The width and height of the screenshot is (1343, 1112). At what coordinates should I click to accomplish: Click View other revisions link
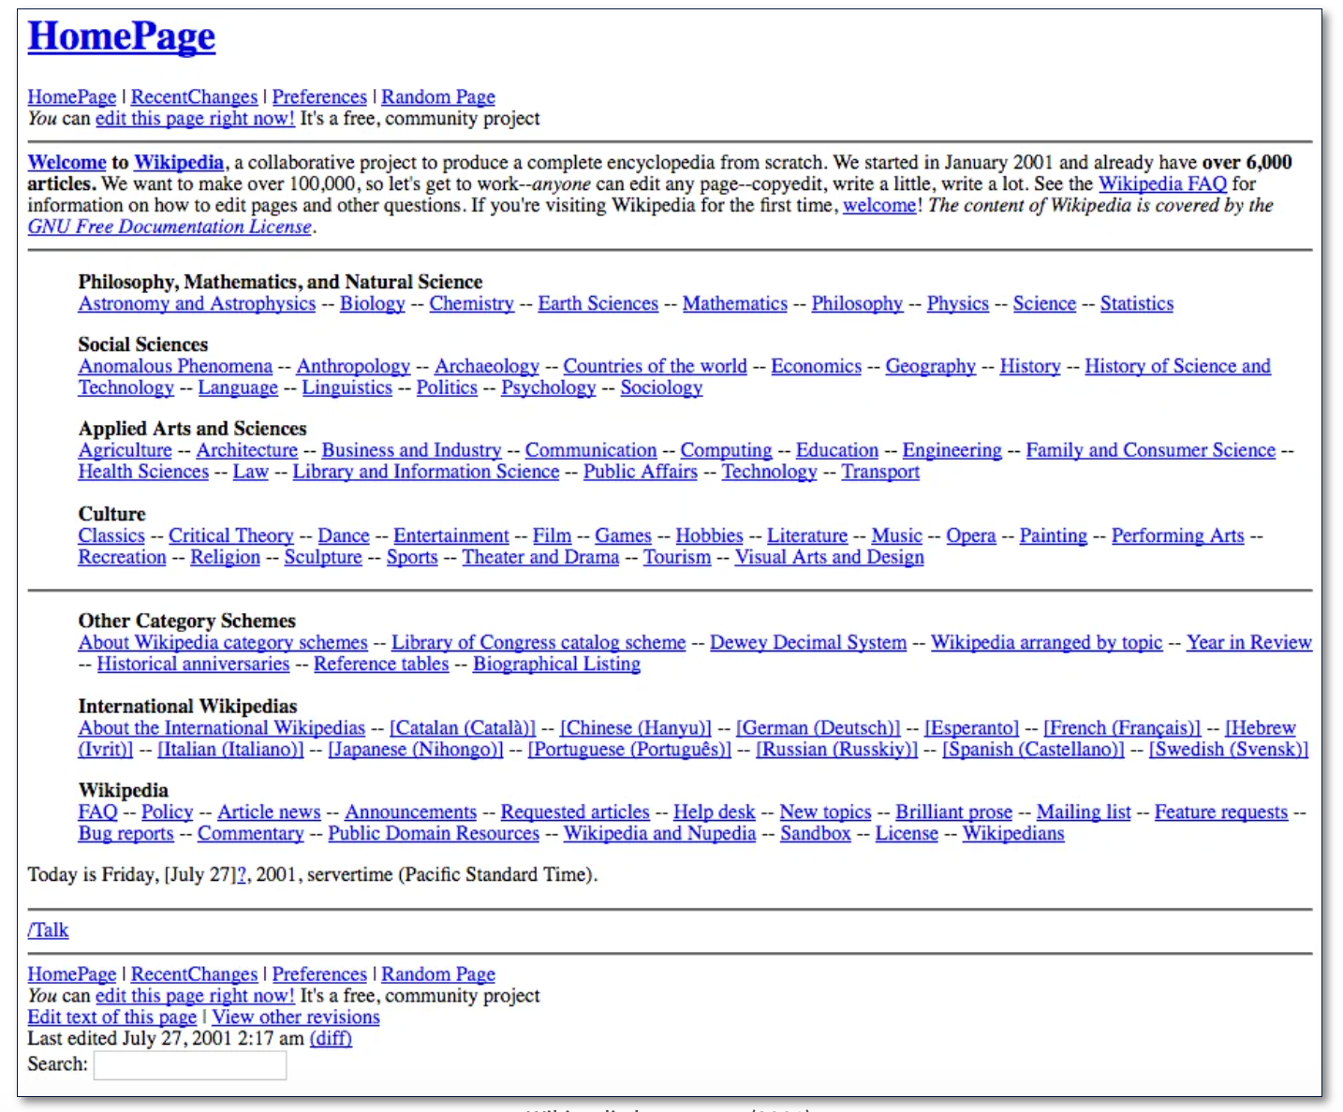295,1017
